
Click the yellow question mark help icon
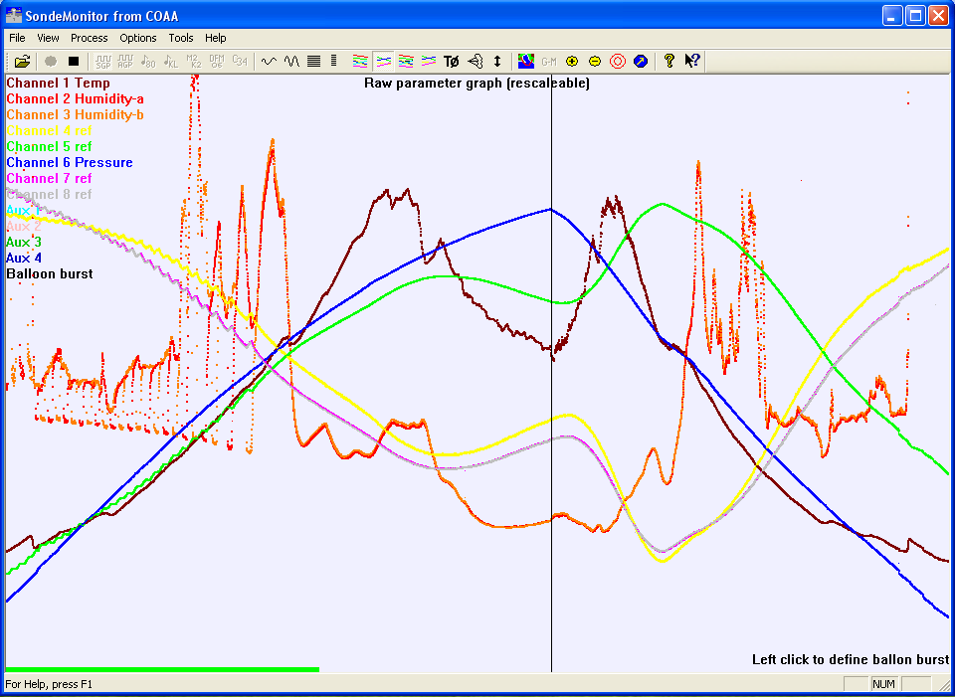[x=669, y=61]
